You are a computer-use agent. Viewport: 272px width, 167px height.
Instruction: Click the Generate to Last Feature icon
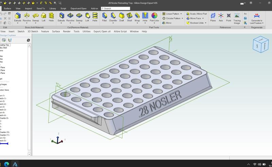(x=257, y=16)
